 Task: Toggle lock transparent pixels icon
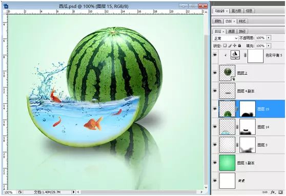tap(225, 46)
